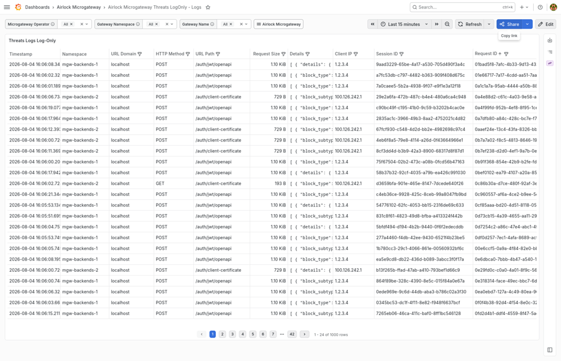This screenshot has width=561, height=361.
Task: Go to the next page of rows
Action: [x=305, y=334]
